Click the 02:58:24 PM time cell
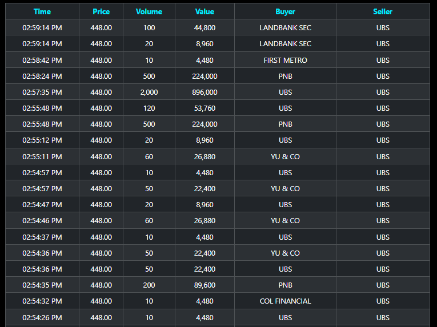 42,76
